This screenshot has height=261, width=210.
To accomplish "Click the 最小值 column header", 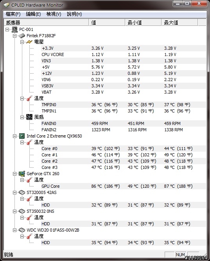I will coord(143,22).
